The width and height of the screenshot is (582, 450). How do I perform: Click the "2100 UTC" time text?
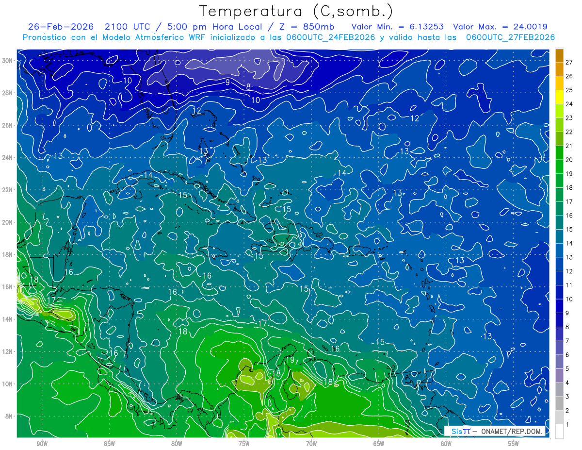click(129, 27)
